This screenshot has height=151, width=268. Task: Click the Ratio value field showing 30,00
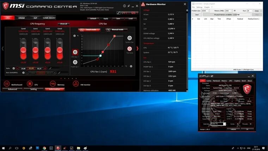(31, 68)
